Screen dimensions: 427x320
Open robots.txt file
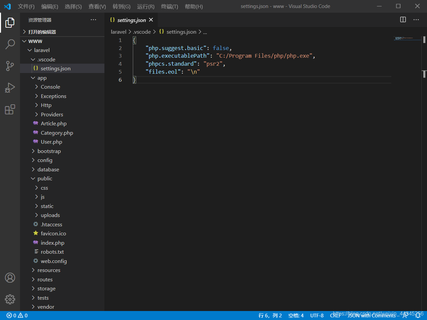point(62,252)
